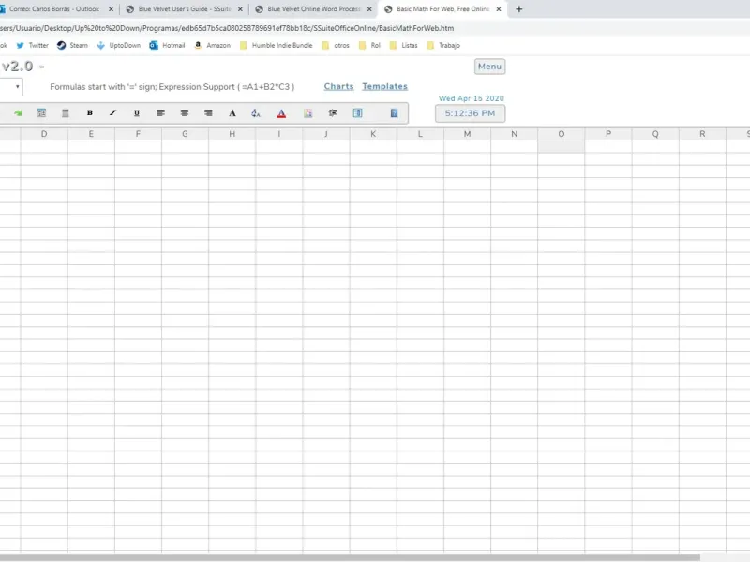Align cell text to the right
The image size is (750, 562).
coord(208,113)
